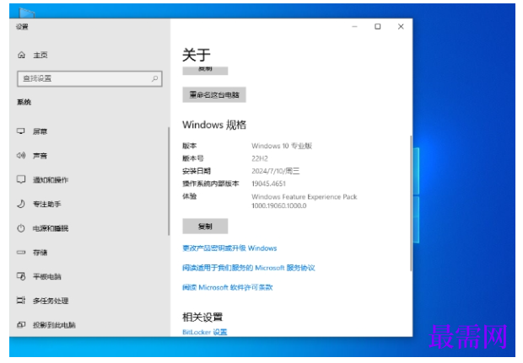Viewport: 523px width, 363px height.
Task: Open Tablet (平板电脑) icon
Action: [21, 276]
